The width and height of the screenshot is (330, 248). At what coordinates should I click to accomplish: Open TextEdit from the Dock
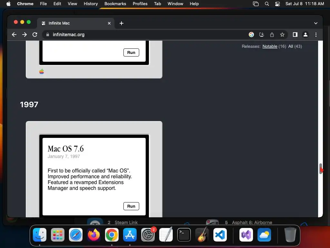point(166,234)
